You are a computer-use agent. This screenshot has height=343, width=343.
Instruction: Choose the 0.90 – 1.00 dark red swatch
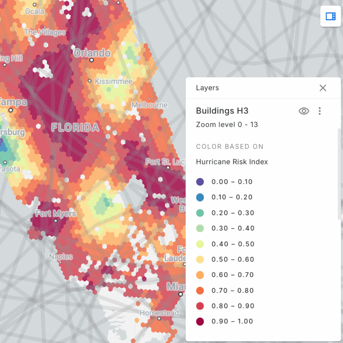[200, 321]
